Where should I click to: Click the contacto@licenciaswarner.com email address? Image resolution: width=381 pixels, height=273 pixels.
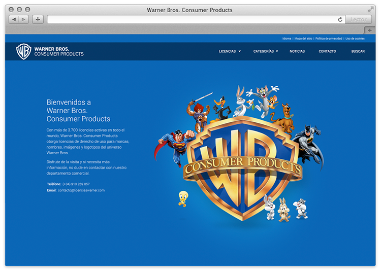tap(81, 190)
